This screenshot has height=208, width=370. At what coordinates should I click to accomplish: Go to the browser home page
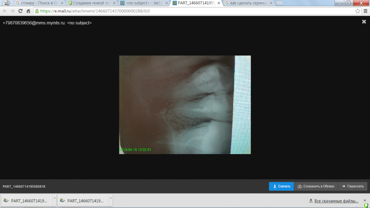[28, 11]
